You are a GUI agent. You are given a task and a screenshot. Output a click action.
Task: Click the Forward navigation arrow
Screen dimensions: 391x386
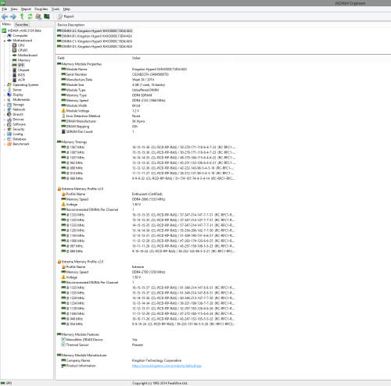pyautogui.click(x=13, y=16)
